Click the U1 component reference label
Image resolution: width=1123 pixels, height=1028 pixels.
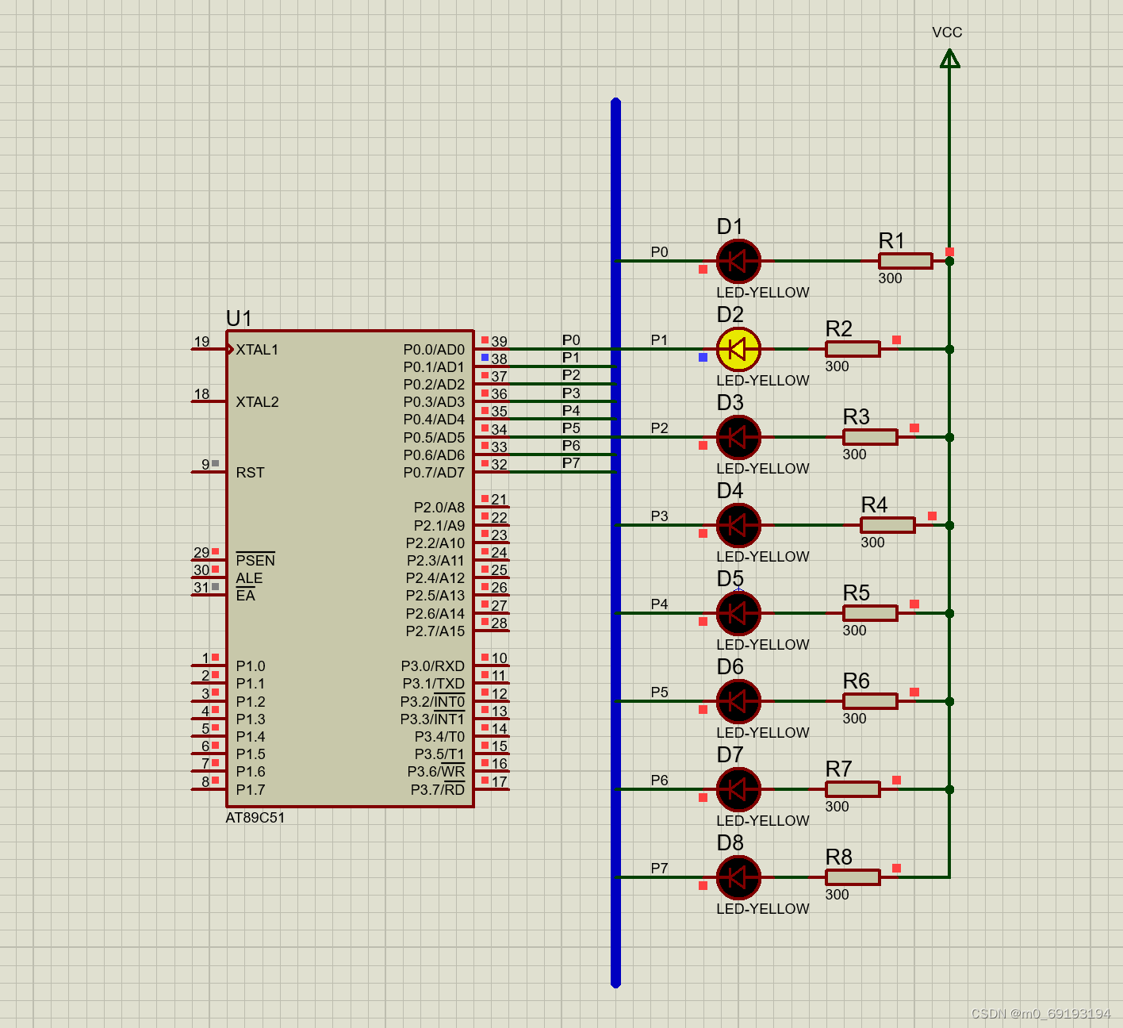(x=239, y=318)
